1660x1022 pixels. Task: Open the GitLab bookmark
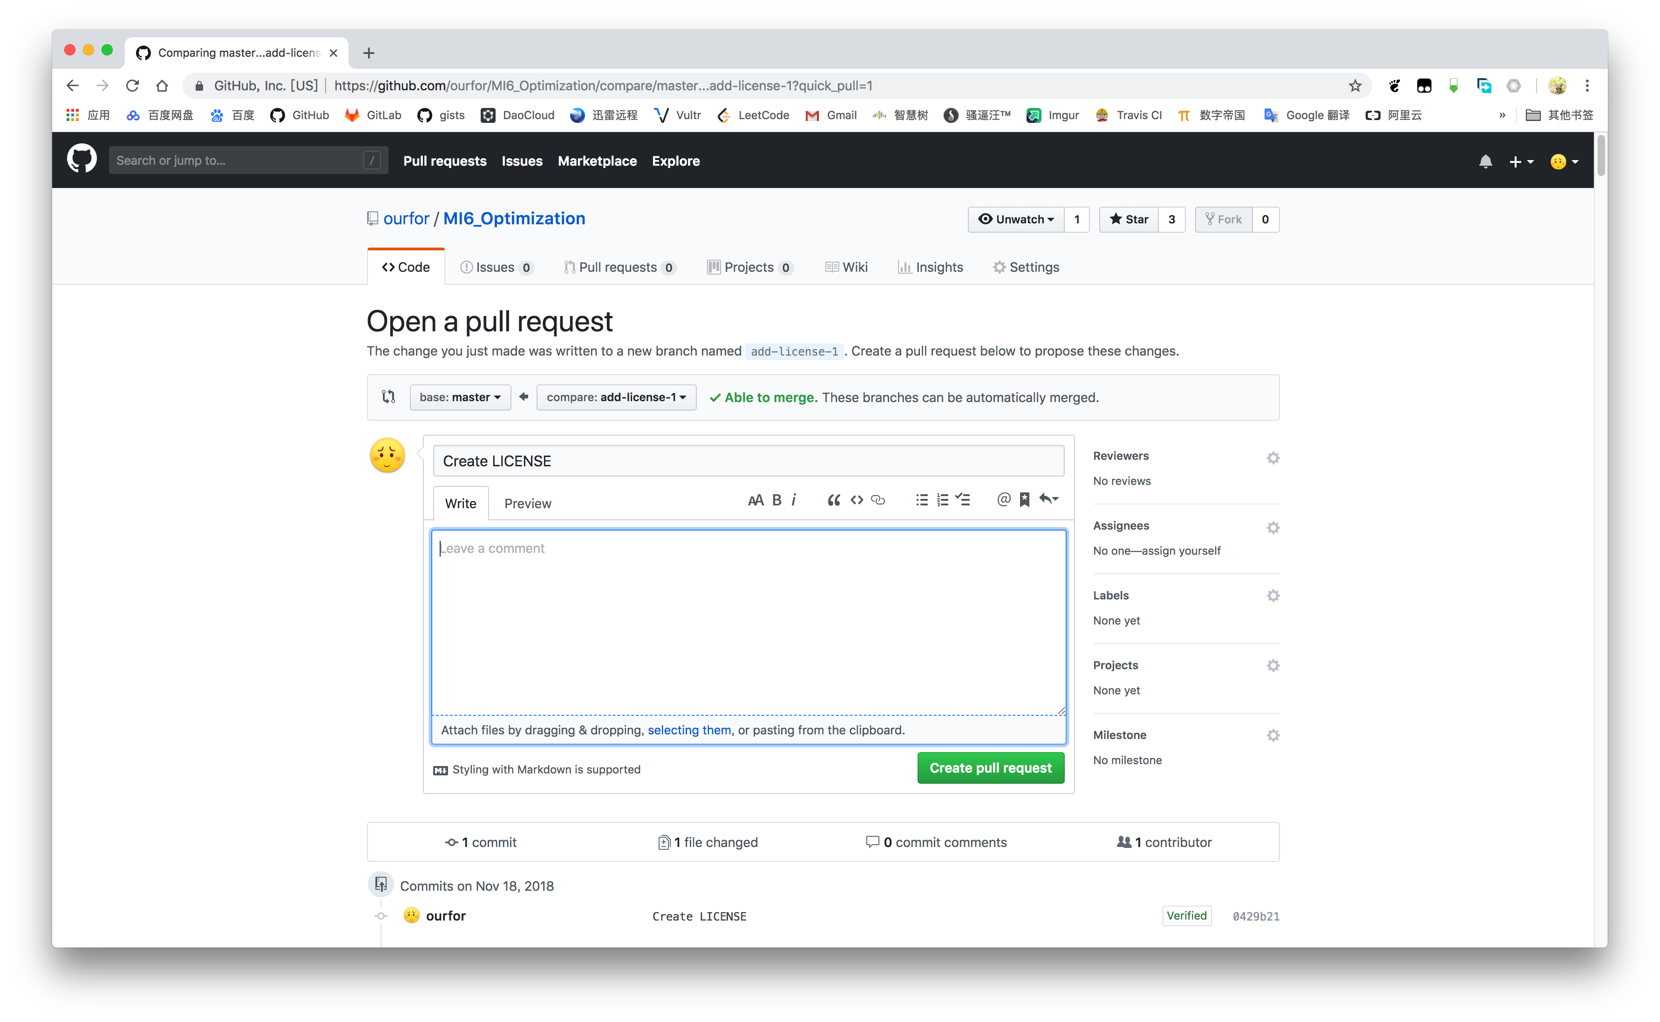click(x=373, y=115)
